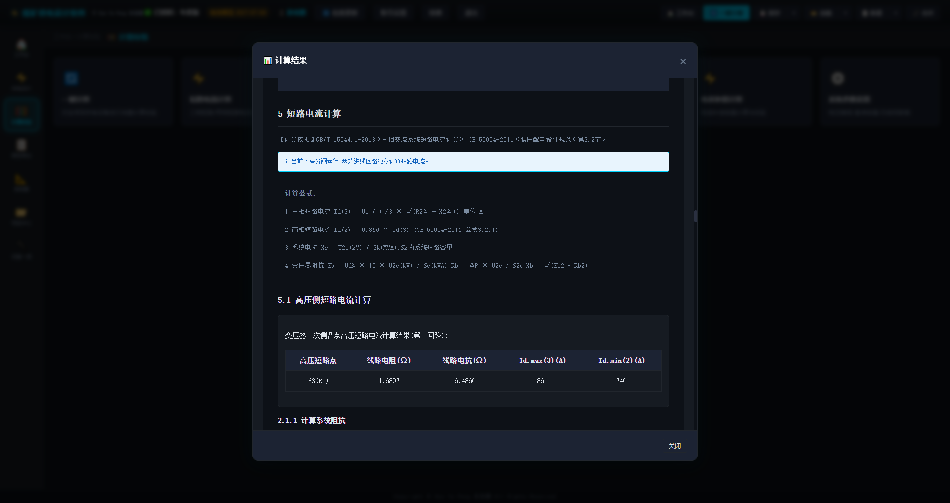Click the 当前母联分闸运行 info banner
Viewport: 950px width, 503px height.
coord(474,162)
